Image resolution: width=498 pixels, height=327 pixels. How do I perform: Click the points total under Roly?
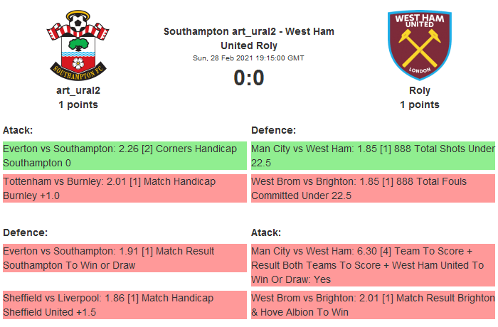(420, 104)
